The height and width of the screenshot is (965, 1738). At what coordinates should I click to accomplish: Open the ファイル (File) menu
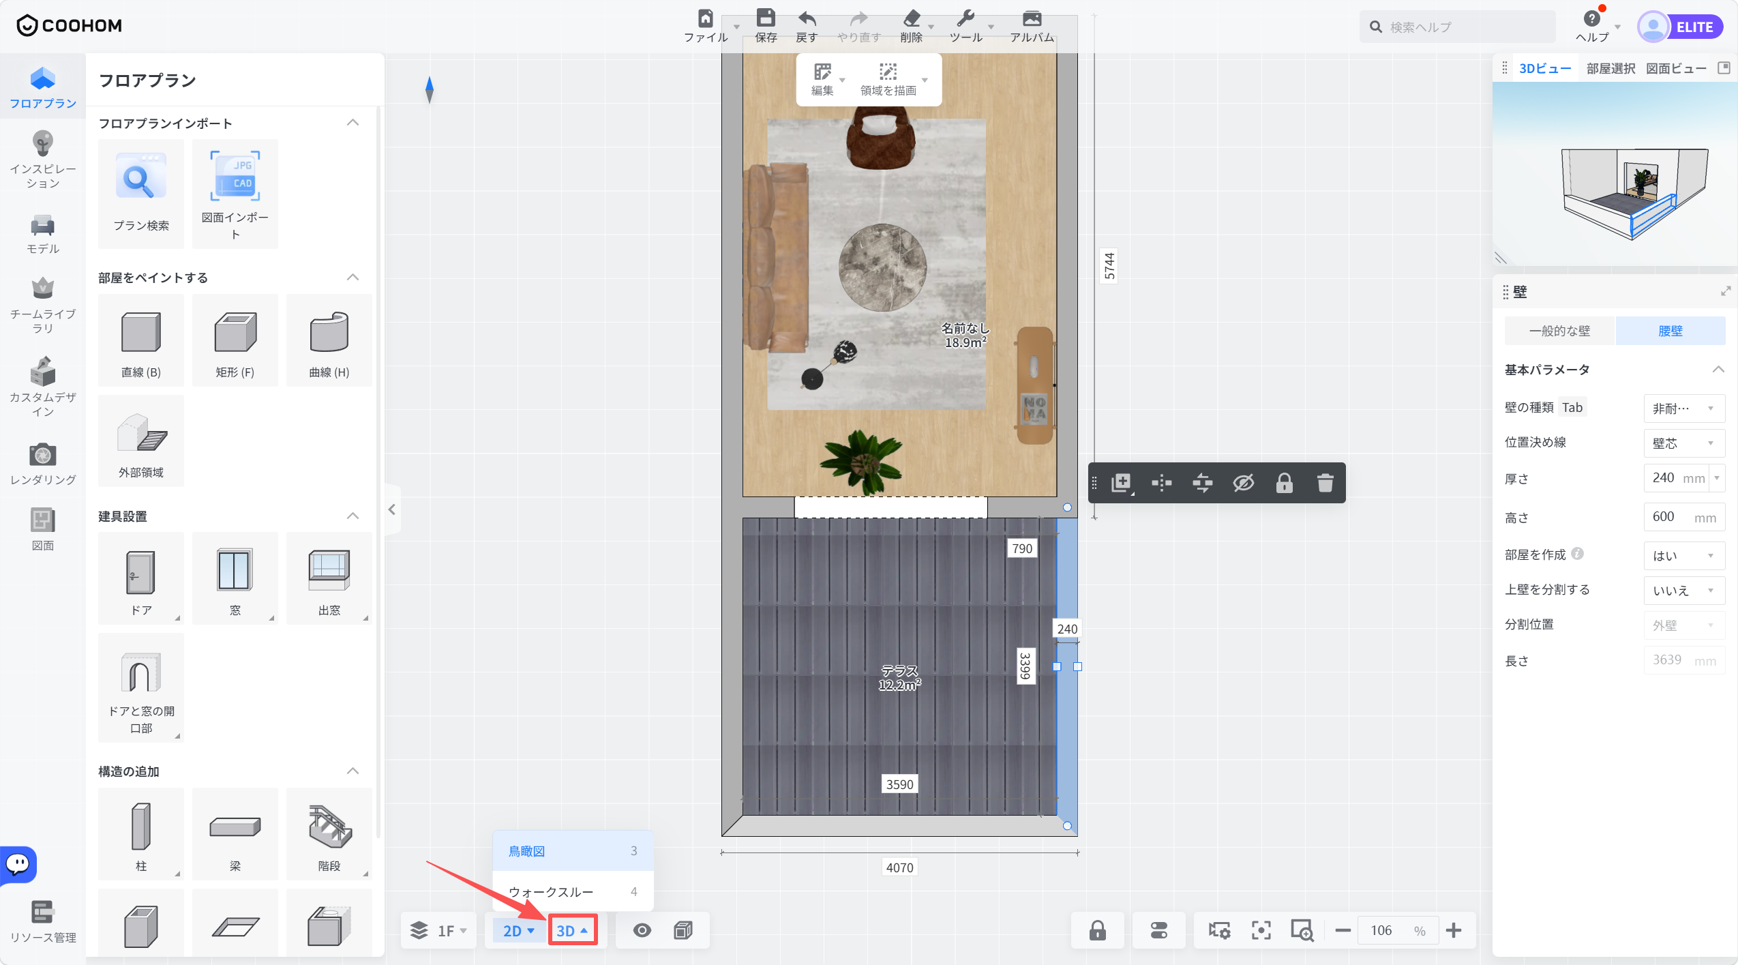[x=706, y=26]
